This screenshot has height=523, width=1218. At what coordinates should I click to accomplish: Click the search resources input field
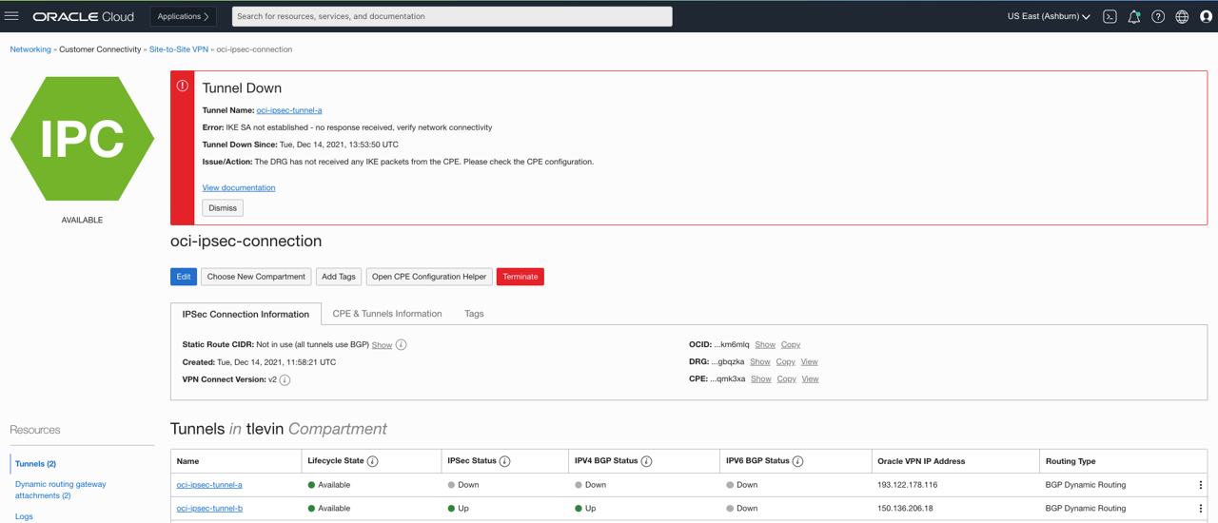[x=452, y=16]
